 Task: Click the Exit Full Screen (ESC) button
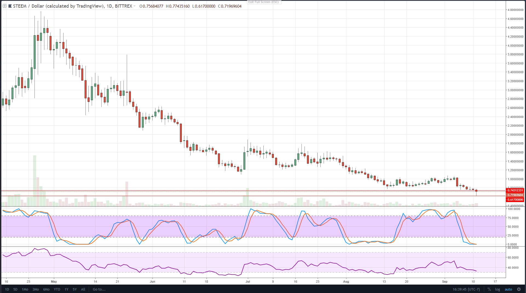point(264,2)
